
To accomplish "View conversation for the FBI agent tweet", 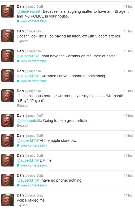I will (33, 21).
